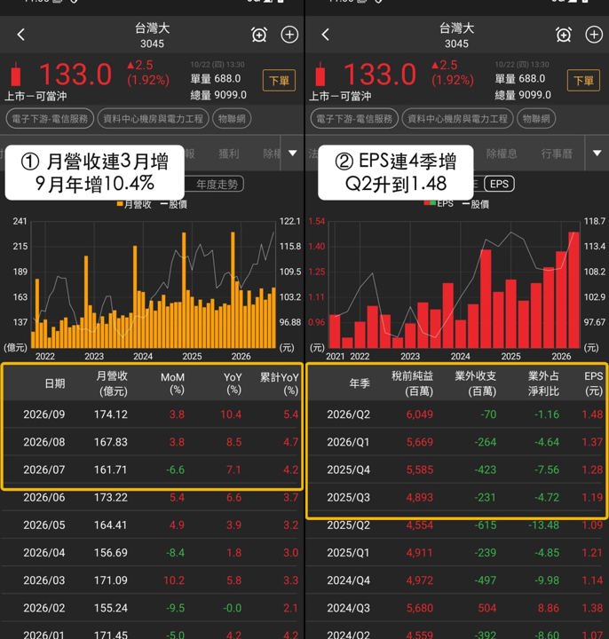This screenshot has width=609, height=639.
Task: Tap the 6,049 pre-tax profit value
Action: [420, 414]
